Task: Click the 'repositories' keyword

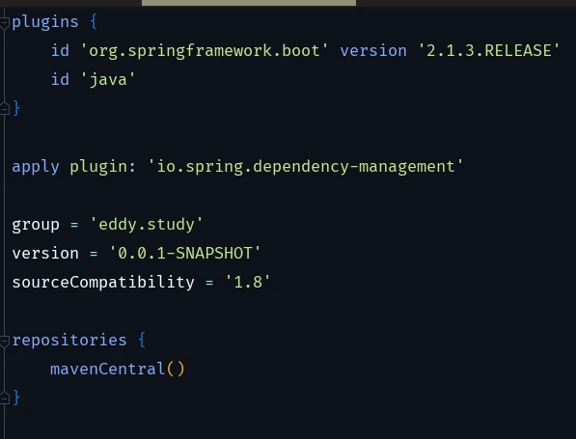Action: tap(69, 341)
